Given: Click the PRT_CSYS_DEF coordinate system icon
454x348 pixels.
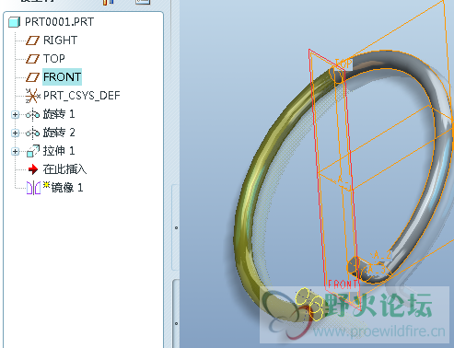Looking at the screenshot, I should [x=32, y=96].
